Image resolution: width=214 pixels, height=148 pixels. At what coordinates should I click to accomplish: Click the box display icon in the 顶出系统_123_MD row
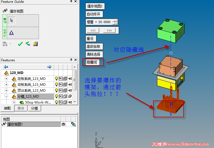[x=65, y=90]
